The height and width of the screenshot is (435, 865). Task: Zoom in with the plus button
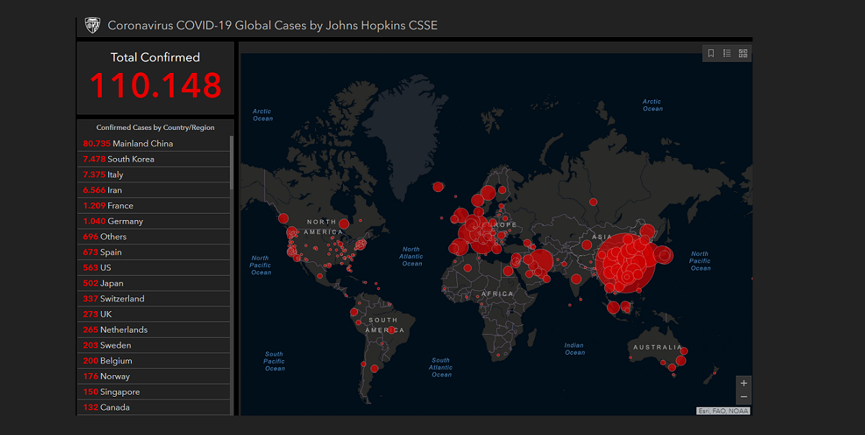[x=744, y=383]
